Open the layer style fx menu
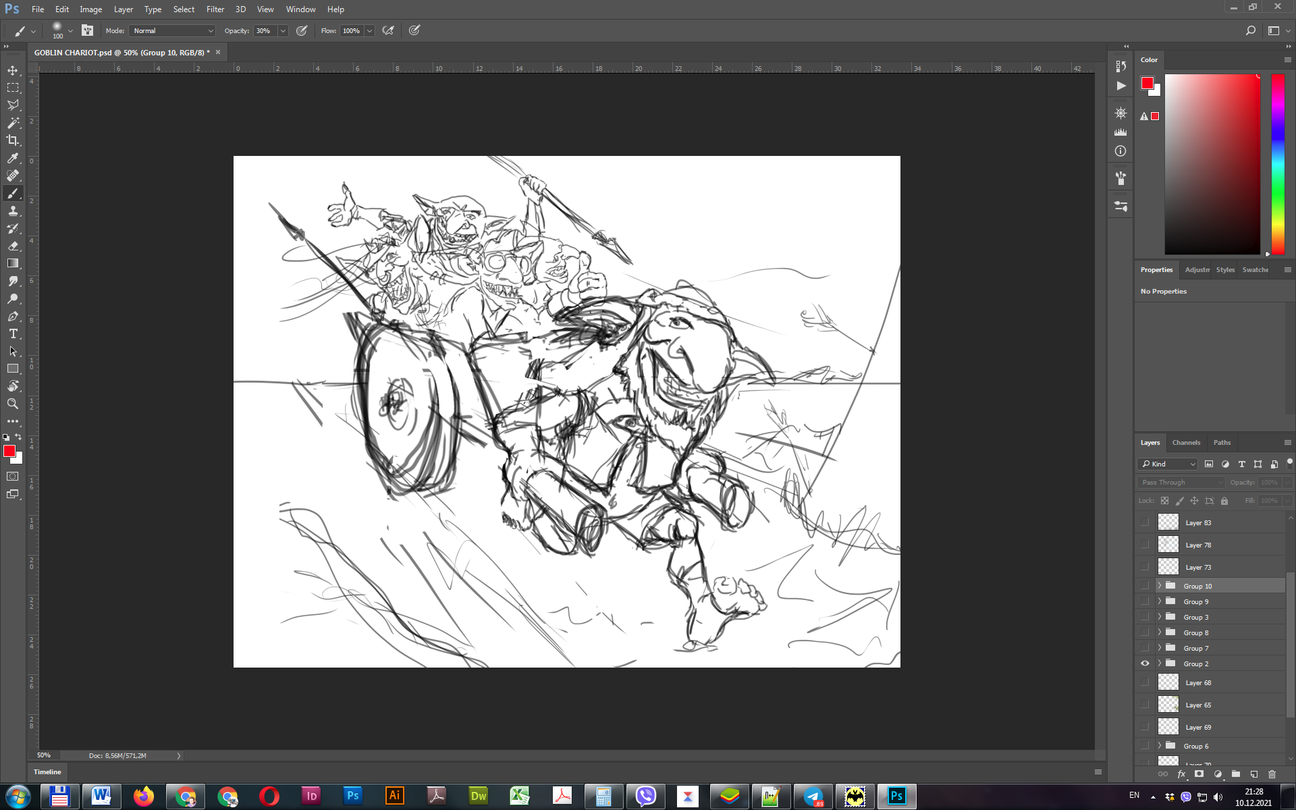Image resolution: width=1296 pixels, height=810 pixels. point(1181,774)
